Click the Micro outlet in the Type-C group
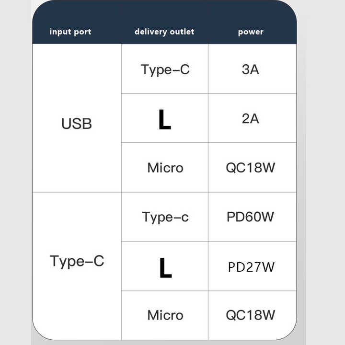The height and width of the screenshot is (345, 345). click(164, 315)
